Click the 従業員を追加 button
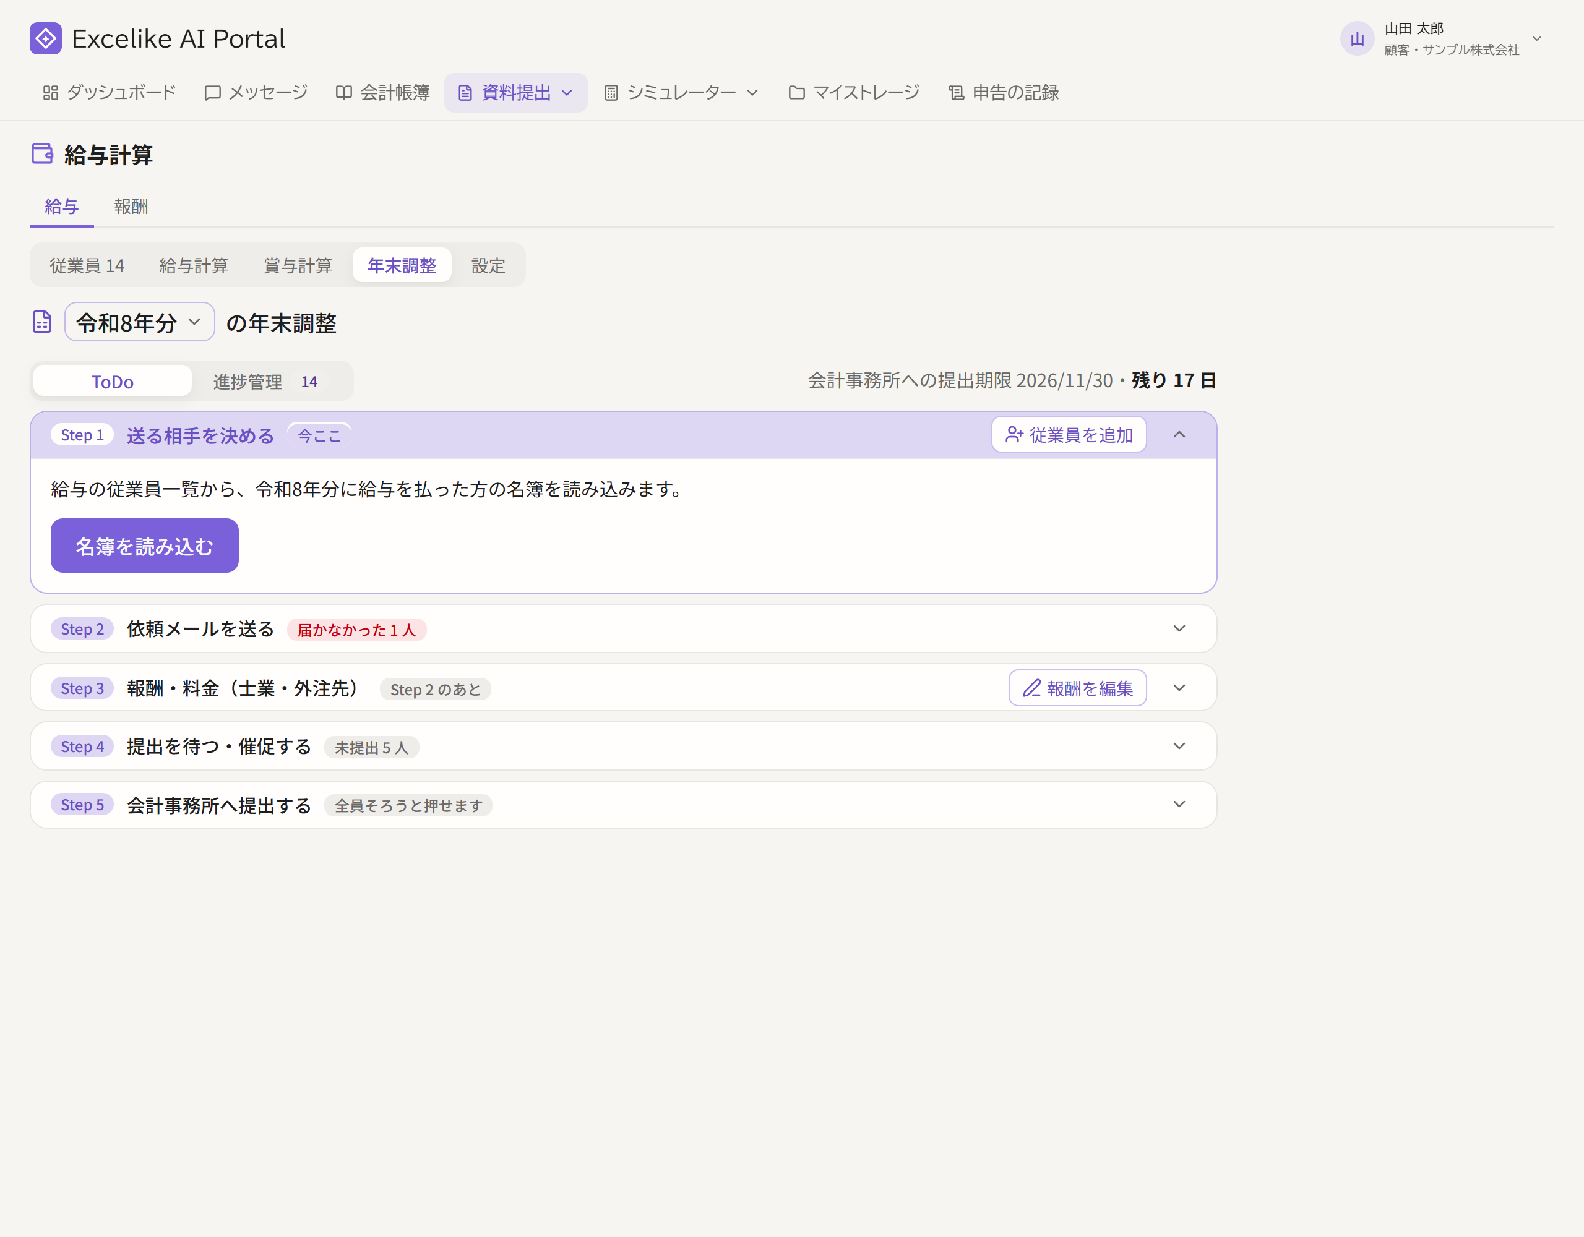The image size is (1584, 1237). [x=1069, y=435]
